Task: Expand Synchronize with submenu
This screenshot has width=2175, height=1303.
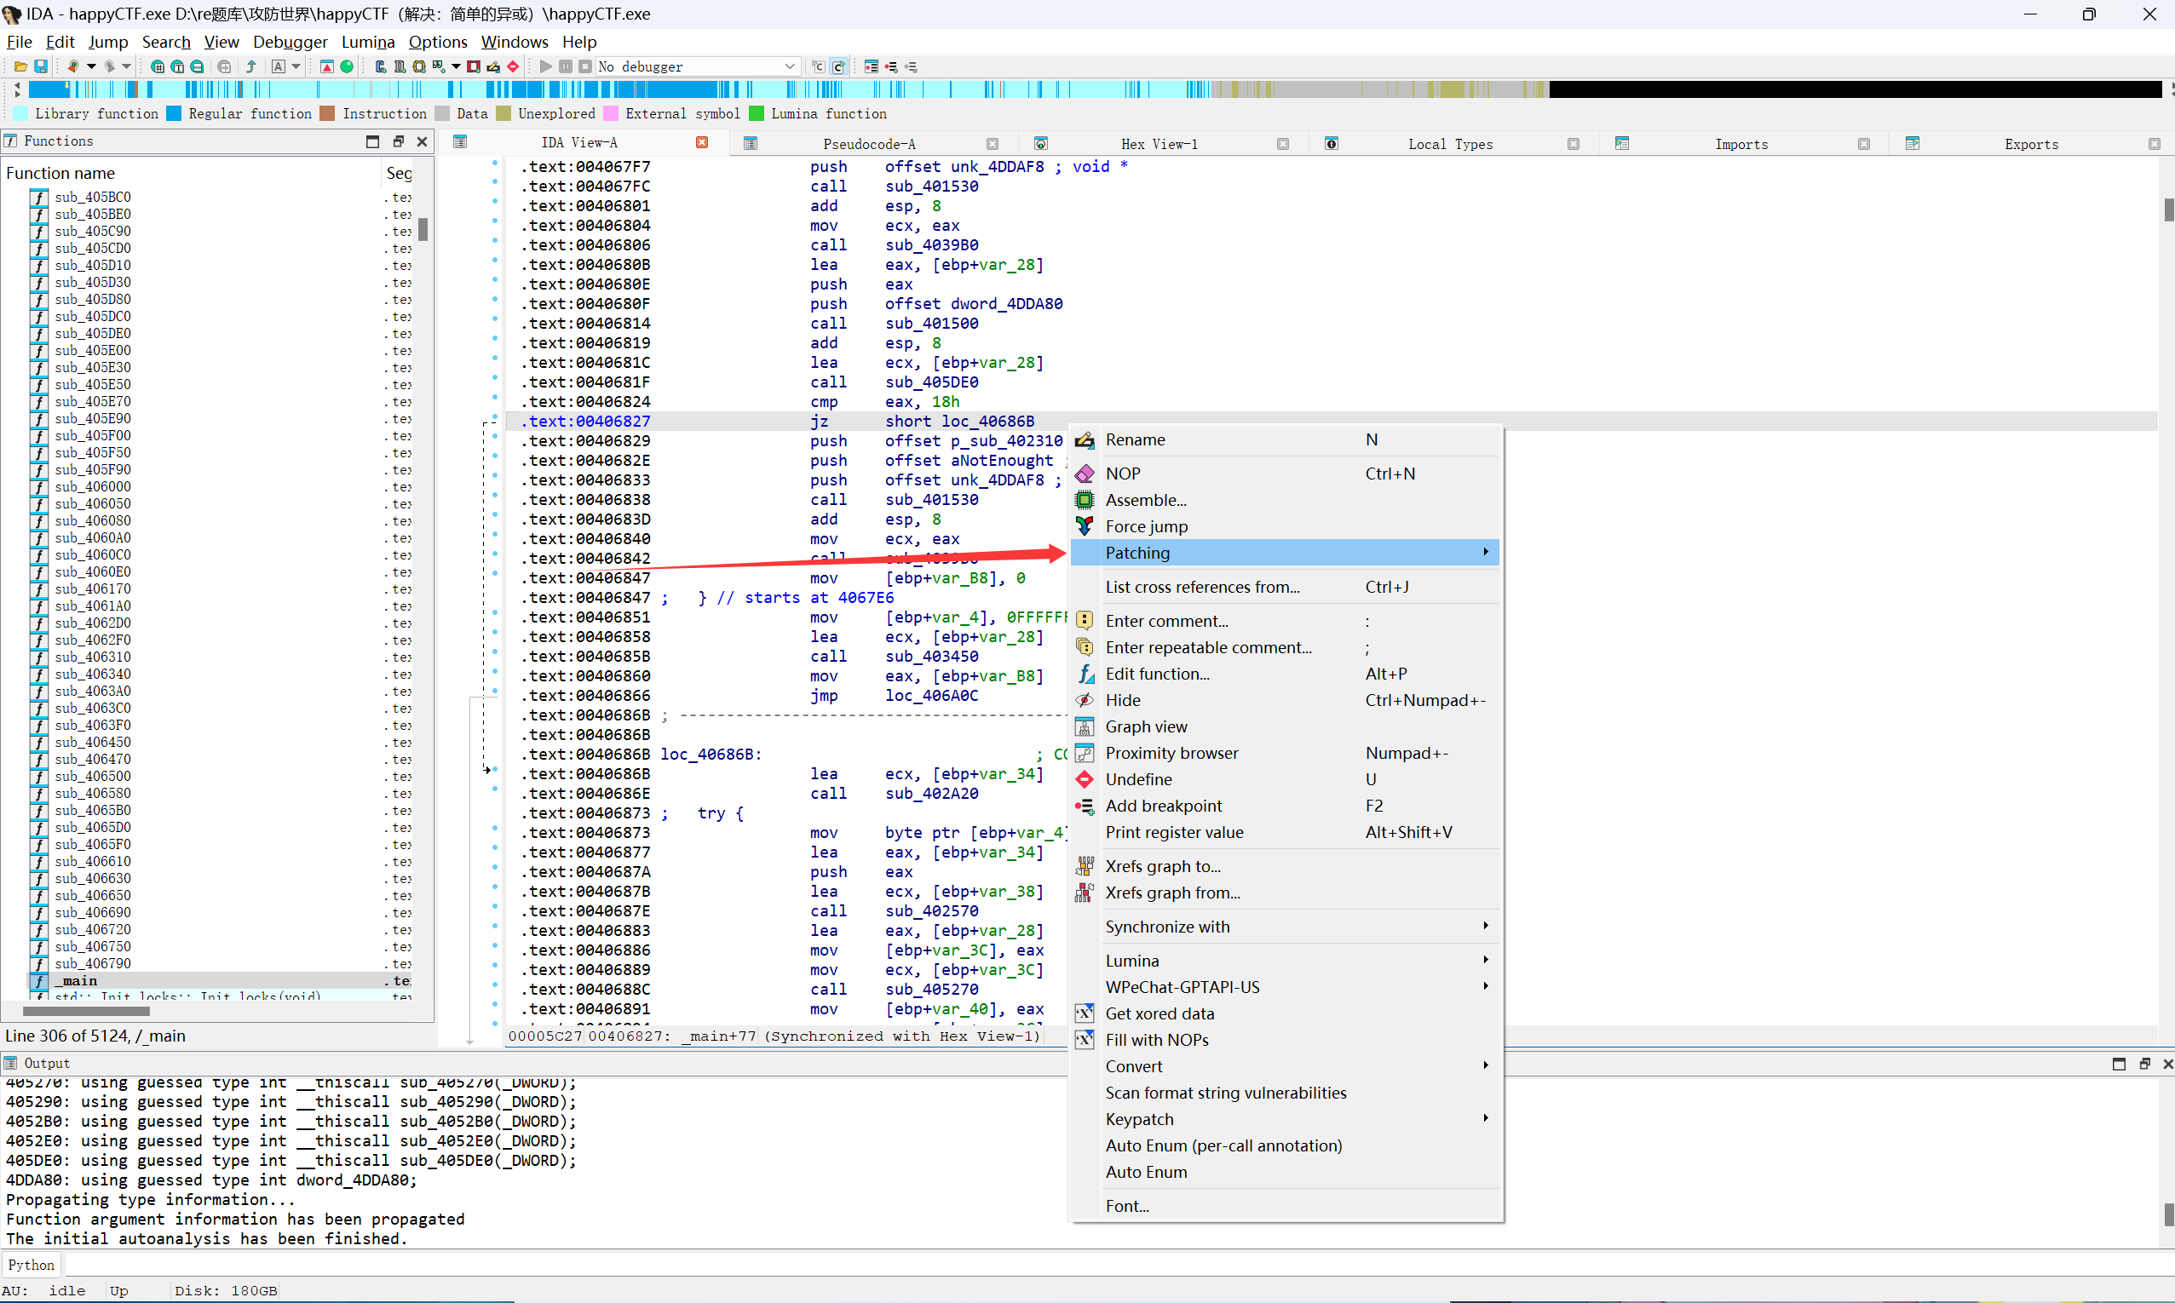Action: (x=1485, y=927)
